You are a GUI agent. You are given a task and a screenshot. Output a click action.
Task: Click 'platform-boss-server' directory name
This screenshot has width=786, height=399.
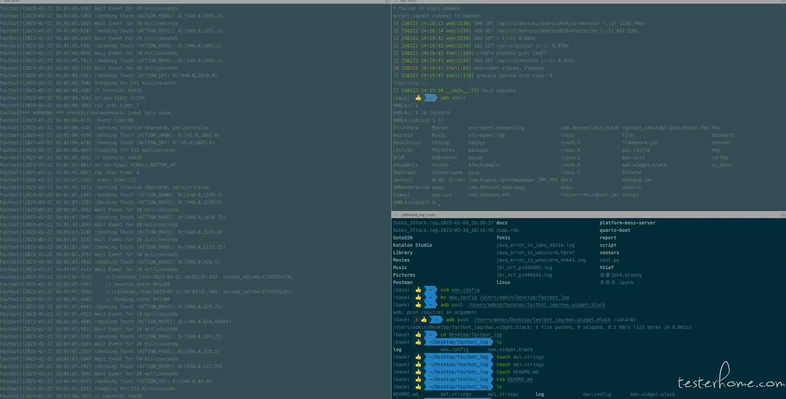627,222
